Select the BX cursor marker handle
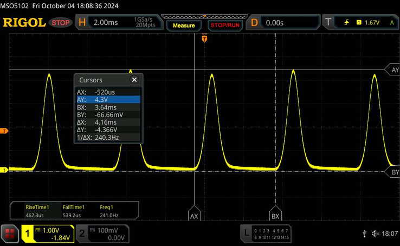400x246 pixels. [275, 215]
